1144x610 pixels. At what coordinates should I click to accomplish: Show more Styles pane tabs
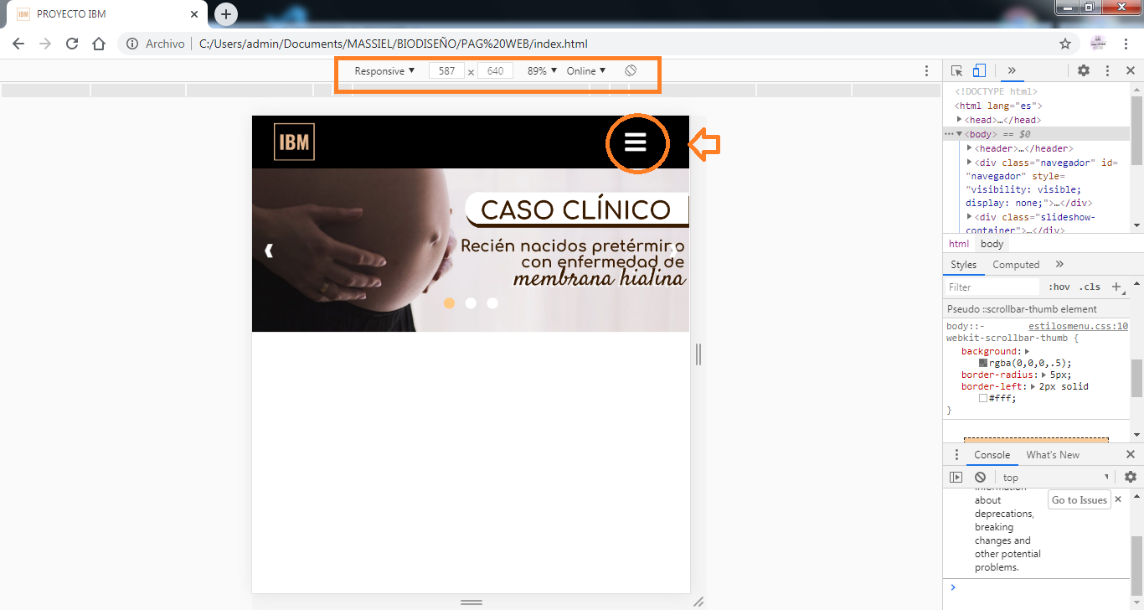(1059, 264)
